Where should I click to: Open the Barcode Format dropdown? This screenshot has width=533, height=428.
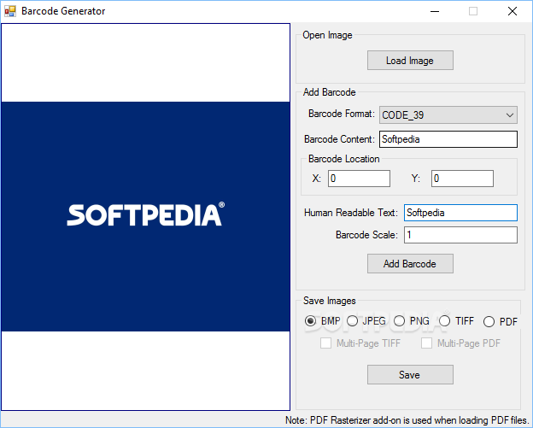(448, 115)
